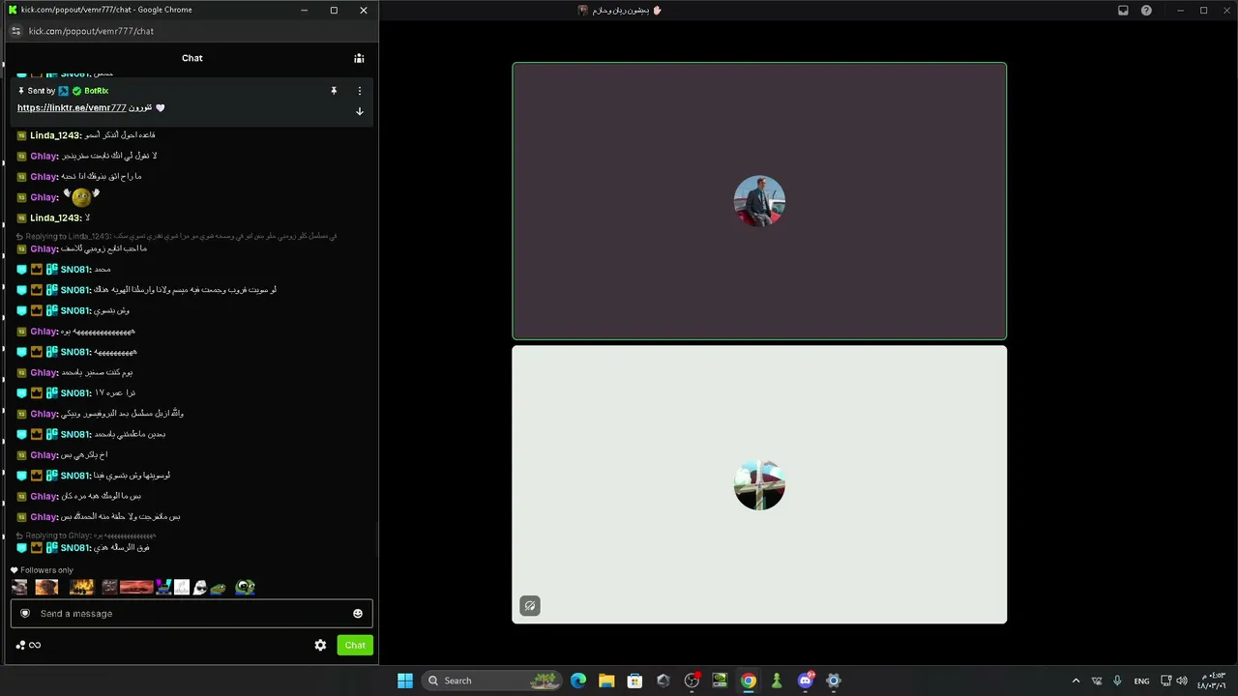The height and width of the screenshot is (696, 1238).
Task: Show hidden system tray icons
Action: click(1076, 681)
